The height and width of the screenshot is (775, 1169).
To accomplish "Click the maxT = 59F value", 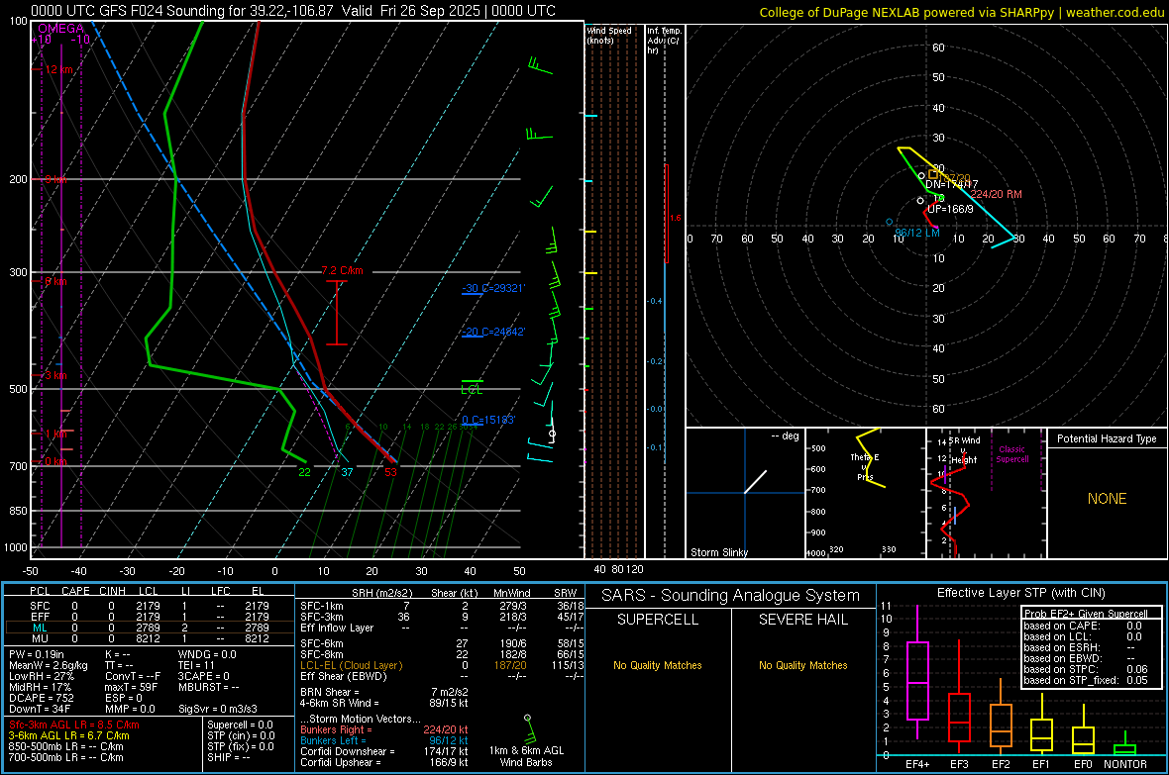I will click(131, 687).
